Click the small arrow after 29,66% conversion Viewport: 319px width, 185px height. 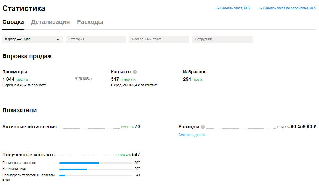pos(91,79)
